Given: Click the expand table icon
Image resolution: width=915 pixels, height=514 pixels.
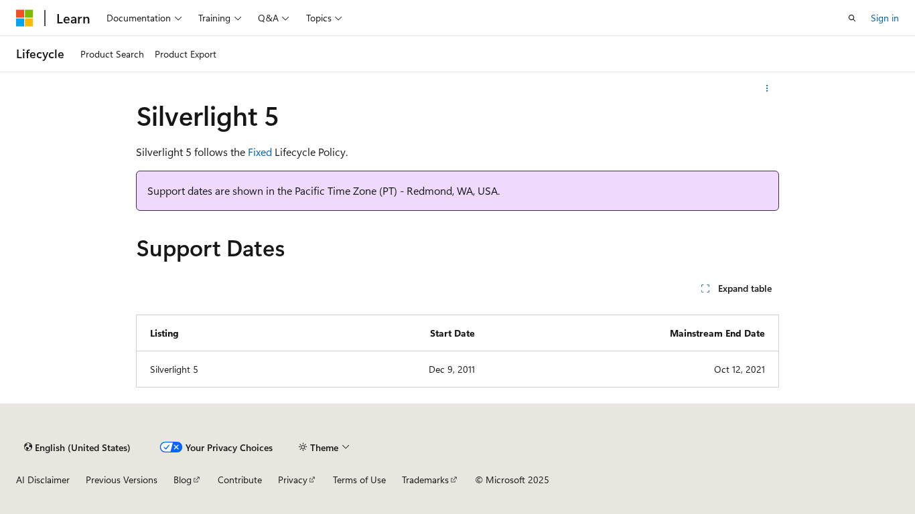Looking at the screenshot, I should pos(705,288).
